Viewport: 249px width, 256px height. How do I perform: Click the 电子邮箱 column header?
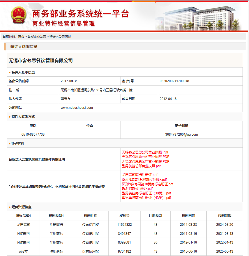(181, 125)
